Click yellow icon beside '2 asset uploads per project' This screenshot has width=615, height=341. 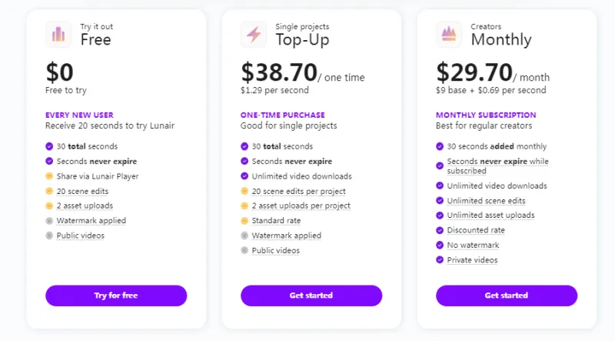244,206
